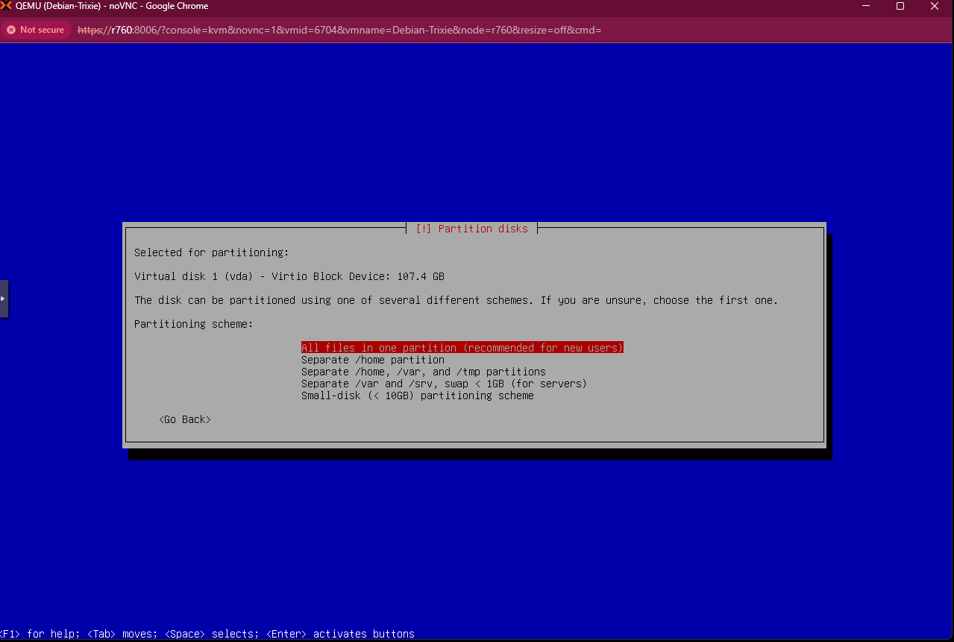Screen dimensions: 954x642
Task: Click the Virtual disk 1 (vda) text
Action: [x=289, y=276]
